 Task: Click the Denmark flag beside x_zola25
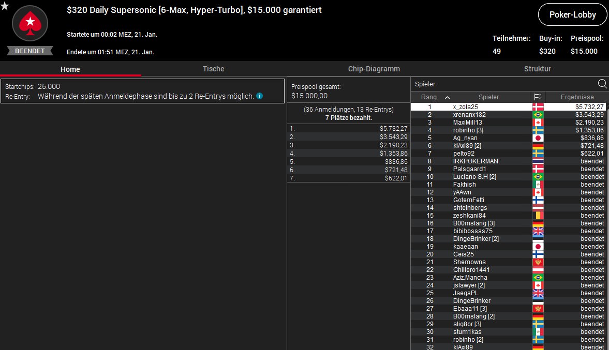tap(538, 107)
